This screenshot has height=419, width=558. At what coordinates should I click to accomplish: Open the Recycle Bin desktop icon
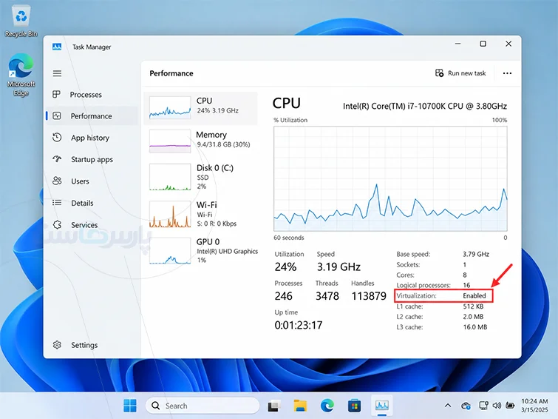[21, 22]
